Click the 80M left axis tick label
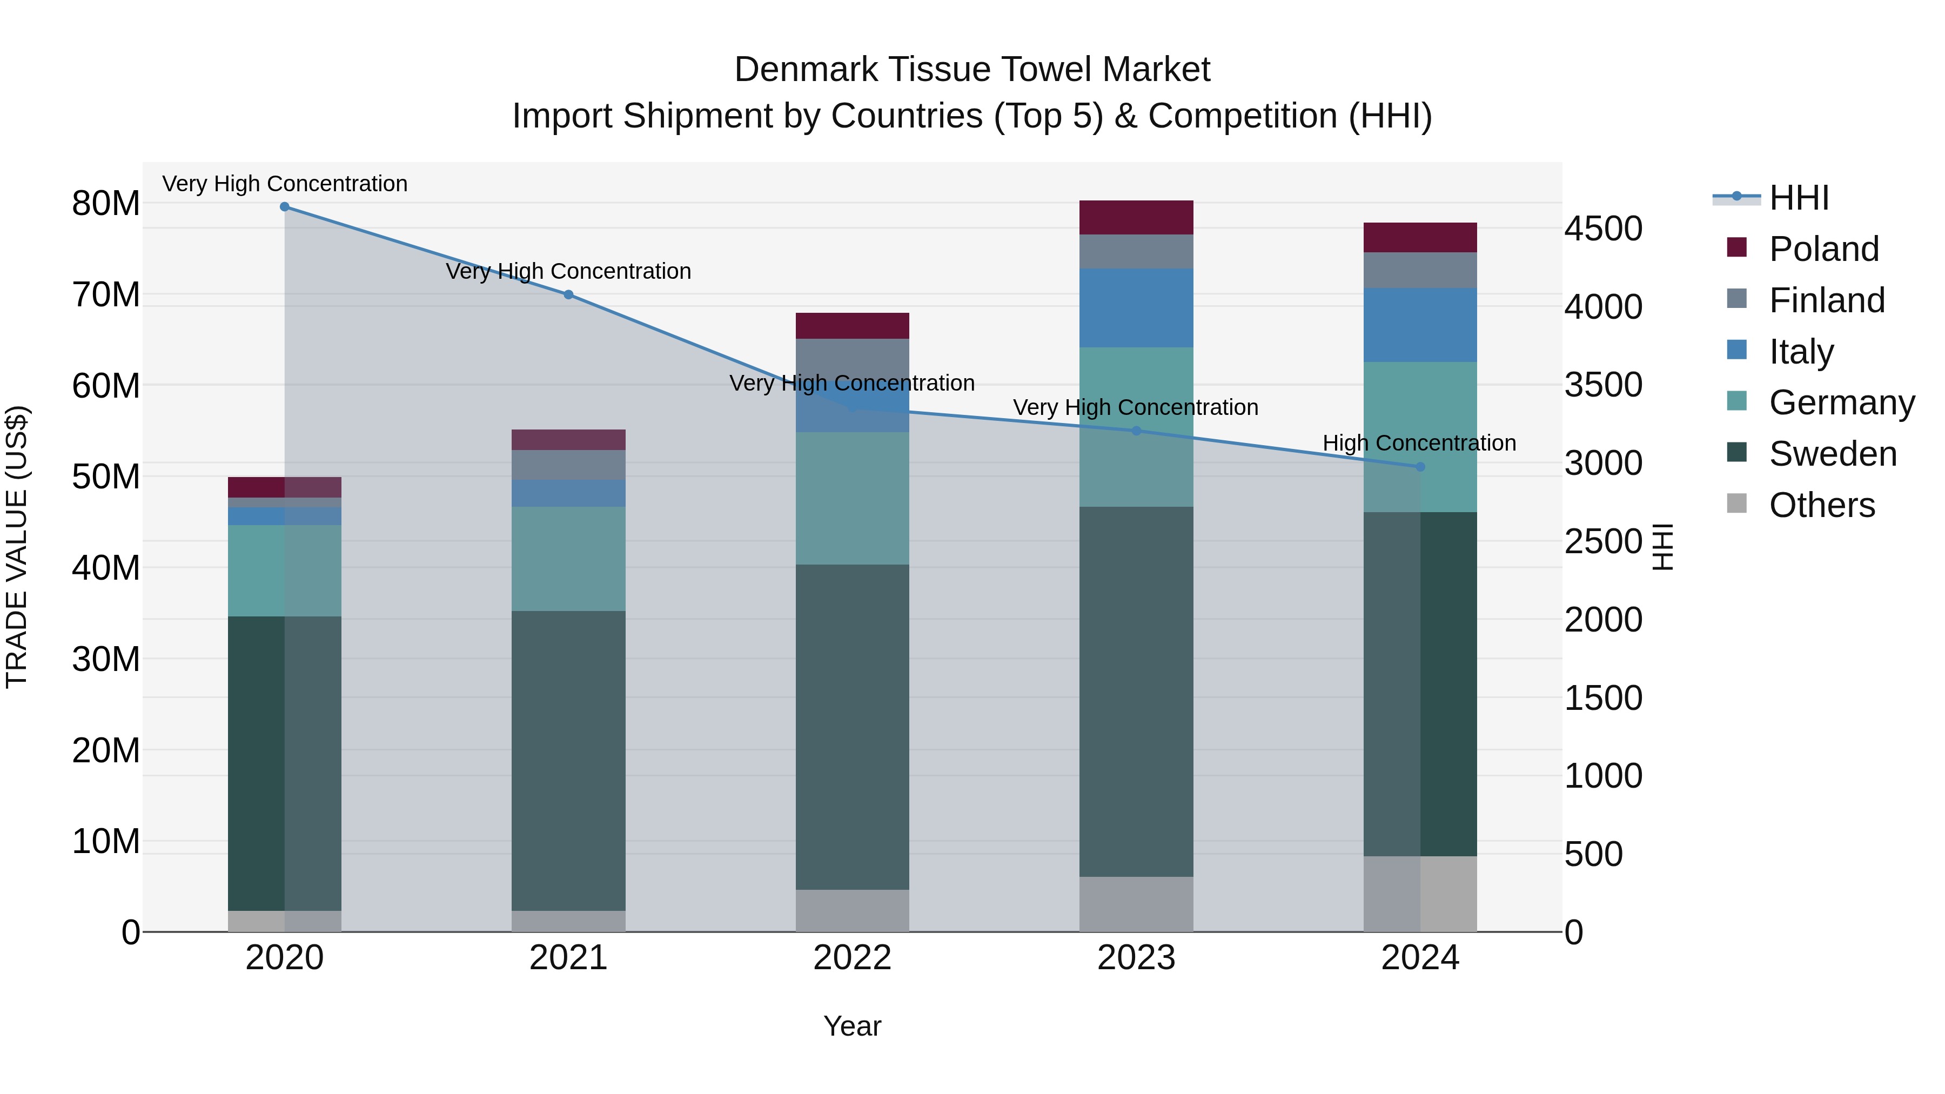 coord(106,204)
